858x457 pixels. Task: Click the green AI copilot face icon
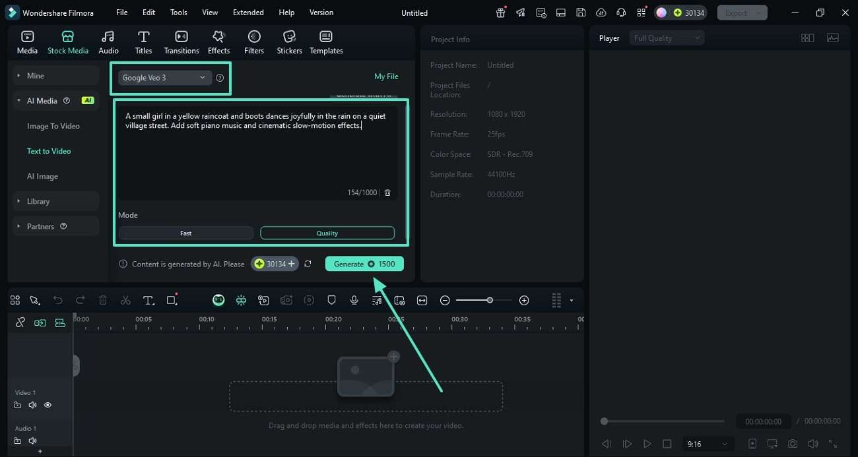218,301
